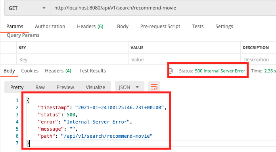Open the /api/v1/search/recommend-movie path link
Image resolution: width=276 pixels, height=152 pixels.
(107, 136)
